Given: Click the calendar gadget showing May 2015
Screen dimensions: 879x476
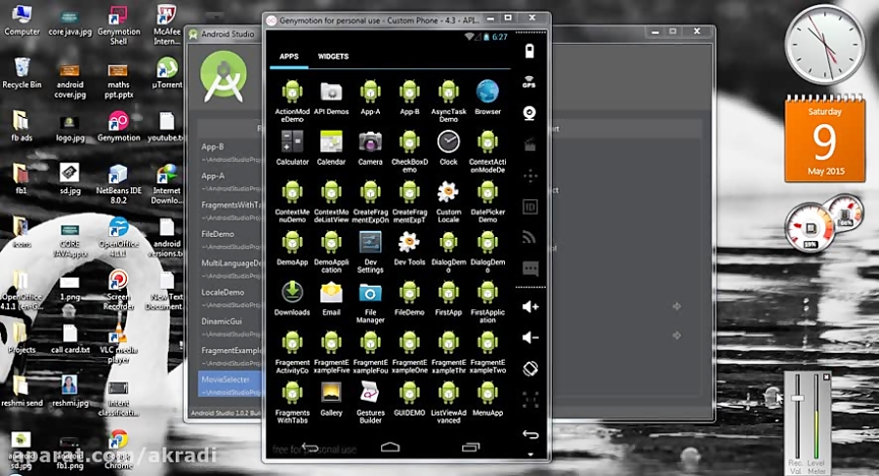Looking at the screenshot, I should [824, 139].
